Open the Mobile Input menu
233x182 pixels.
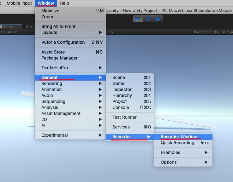[19, 3]
